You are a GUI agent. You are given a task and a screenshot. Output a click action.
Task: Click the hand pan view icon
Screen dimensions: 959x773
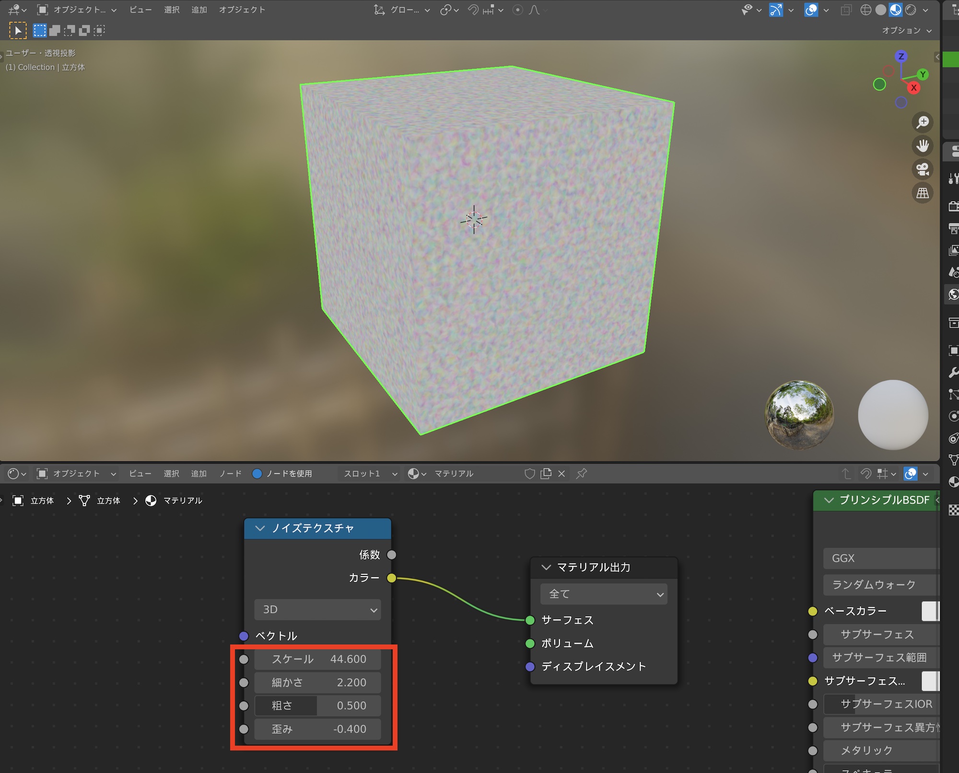(922, 146)
